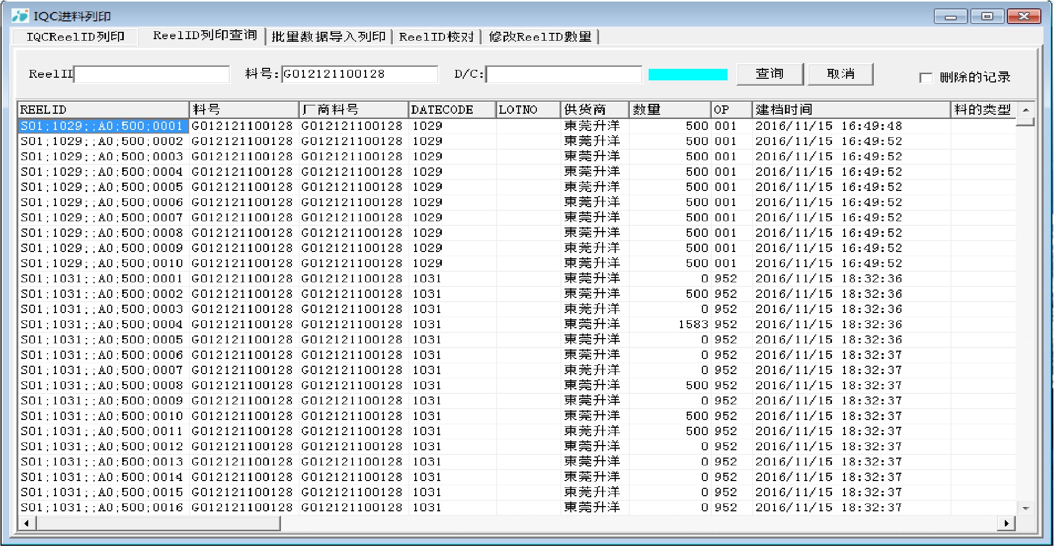Sort by 建档时间 column header
1056x552 pixels.
(851, 110)
